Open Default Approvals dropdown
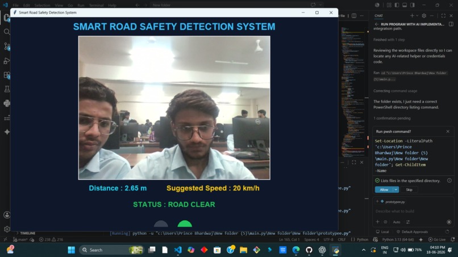The height and width of the screenshot is (257, 458). [x=412, y=231]
